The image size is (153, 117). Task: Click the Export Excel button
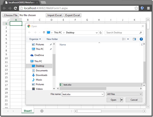click(72, 15)
